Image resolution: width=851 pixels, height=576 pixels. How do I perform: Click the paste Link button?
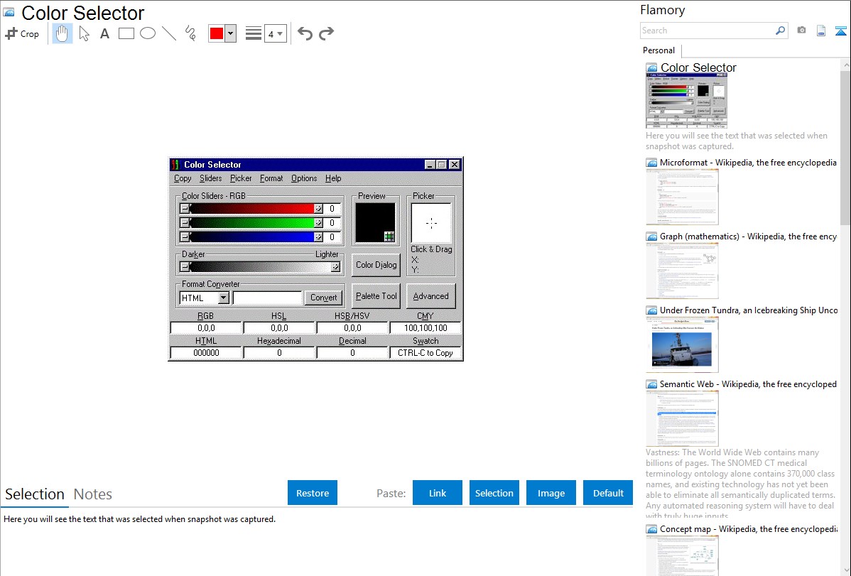click(438, 493)
